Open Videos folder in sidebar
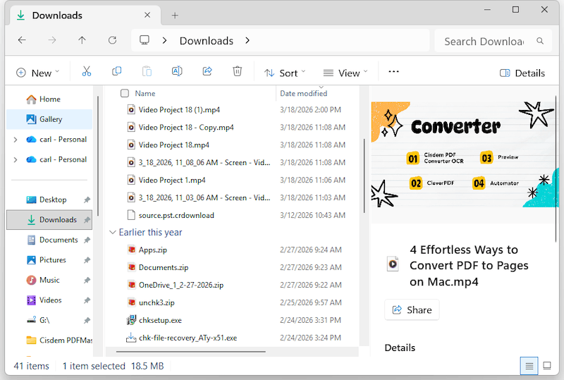 [49, 300]
